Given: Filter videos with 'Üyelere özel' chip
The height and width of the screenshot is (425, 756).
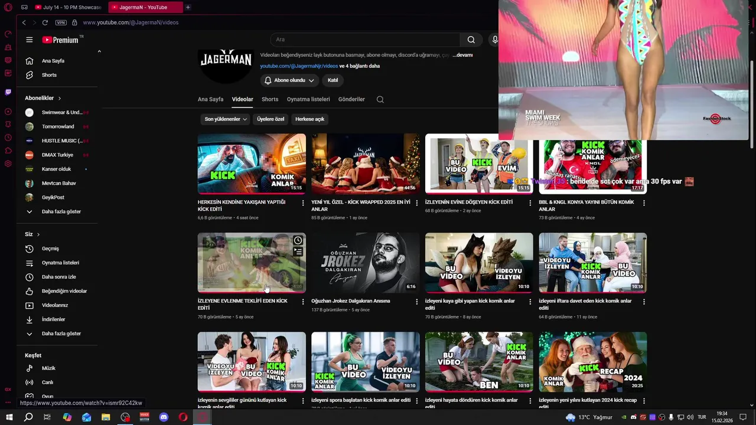Looking at the screenshot, I should (x=271, y=119).
